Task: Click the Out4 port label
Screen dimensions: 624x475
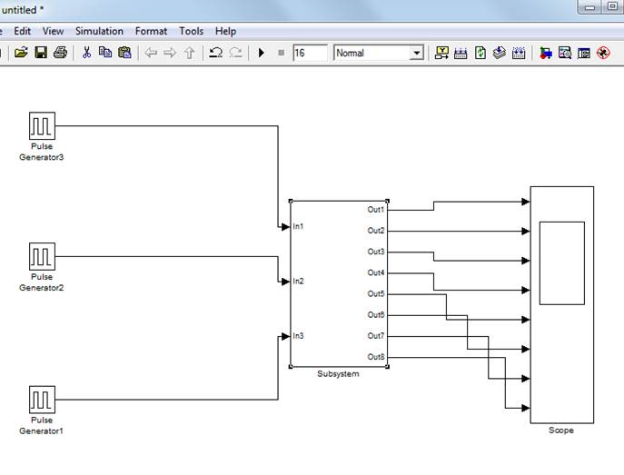Action: pyautogui.click(x=376, y=272)
